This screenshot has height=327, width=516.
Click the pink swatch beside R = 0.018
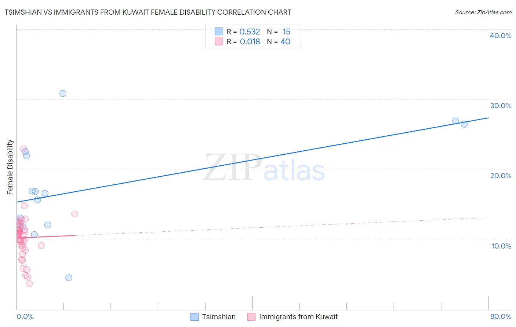click(x=219, y=41)
